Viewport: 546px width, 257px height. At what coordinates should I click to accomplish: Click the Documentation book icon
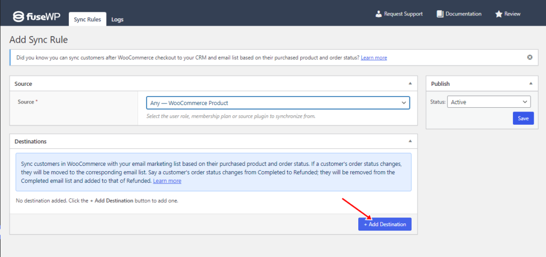440,14
